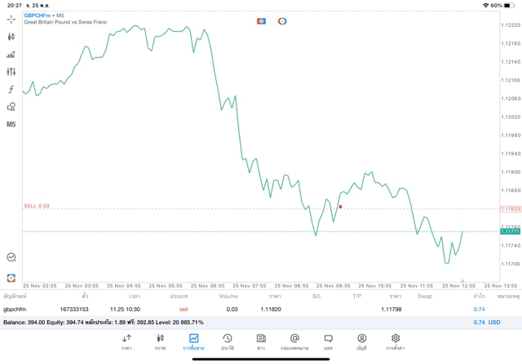Open the Mailbox (กล่องจดหมาย) tab
Viewport: 522px width, 364px height.
click(294, 342)
